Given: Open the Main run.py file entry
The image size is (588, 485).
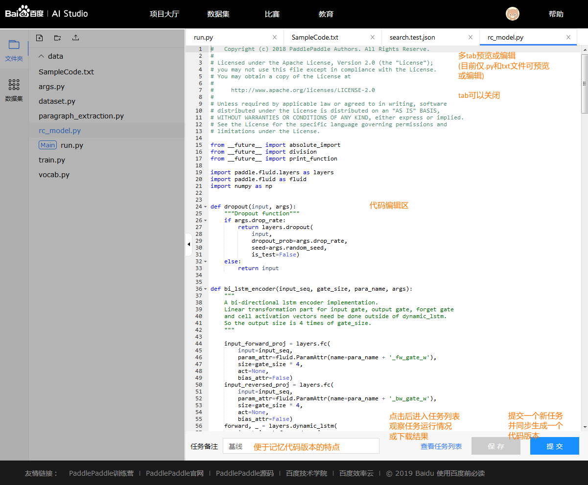Looking at the screenshot, I should tap(61, 145).
